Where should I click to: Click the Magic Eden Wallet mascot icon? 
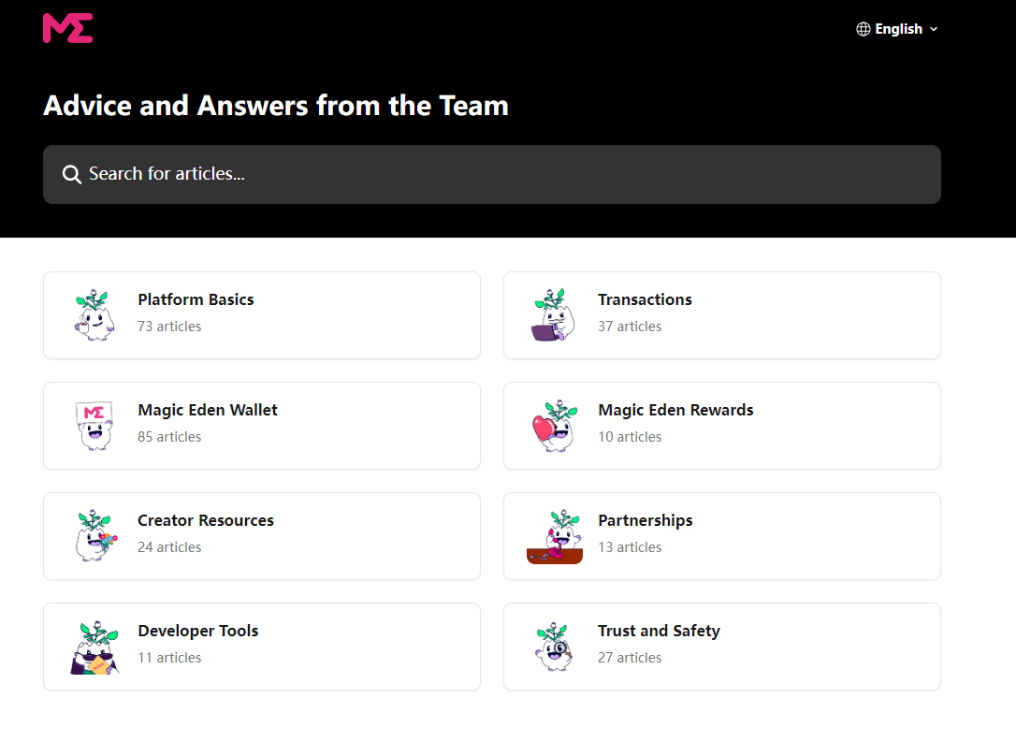point(94,425)
